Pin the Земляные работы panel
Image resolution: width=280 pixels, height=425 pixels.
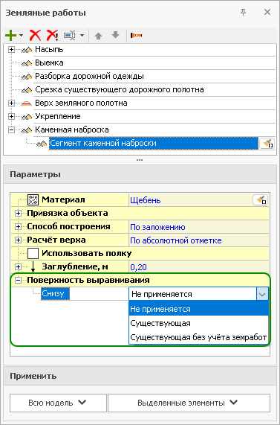[x=243, y=12]
